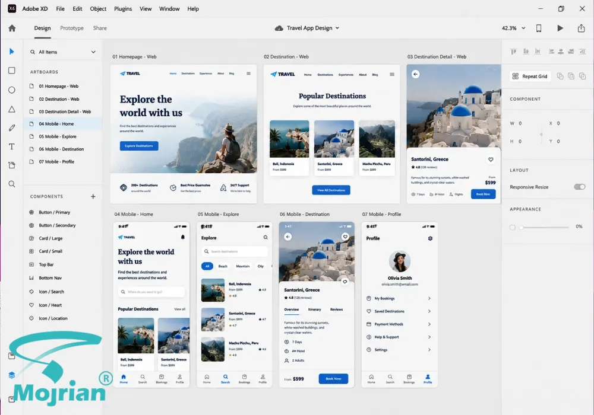Open the File menu
Screen dimensions: 594x415
tap(60, 9)
